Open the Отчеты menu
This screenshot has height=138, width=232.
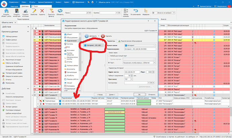[33, 2]
